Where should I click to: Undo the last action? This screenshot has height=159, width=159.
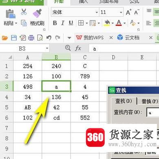[x=49, y=38]
